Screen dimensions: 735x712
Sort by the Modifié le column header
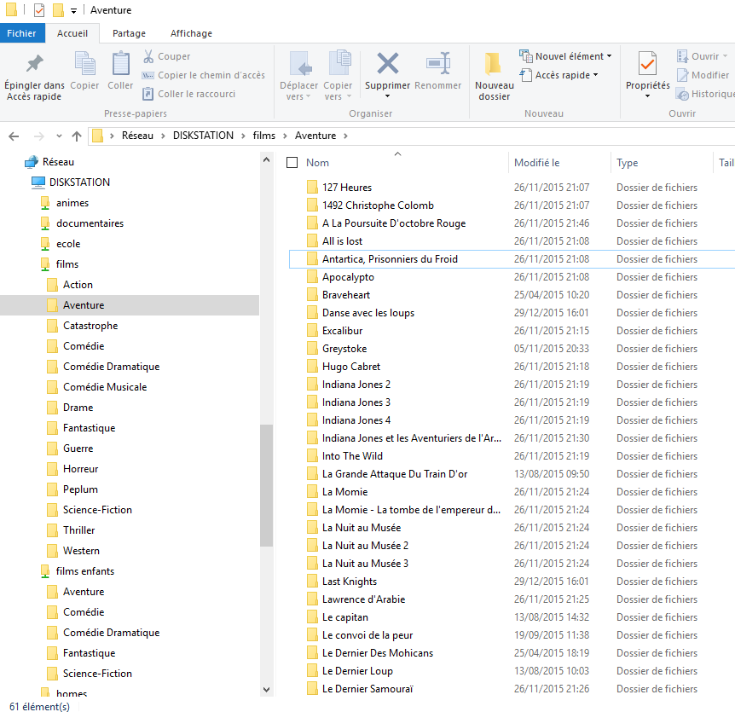(537, 163)
